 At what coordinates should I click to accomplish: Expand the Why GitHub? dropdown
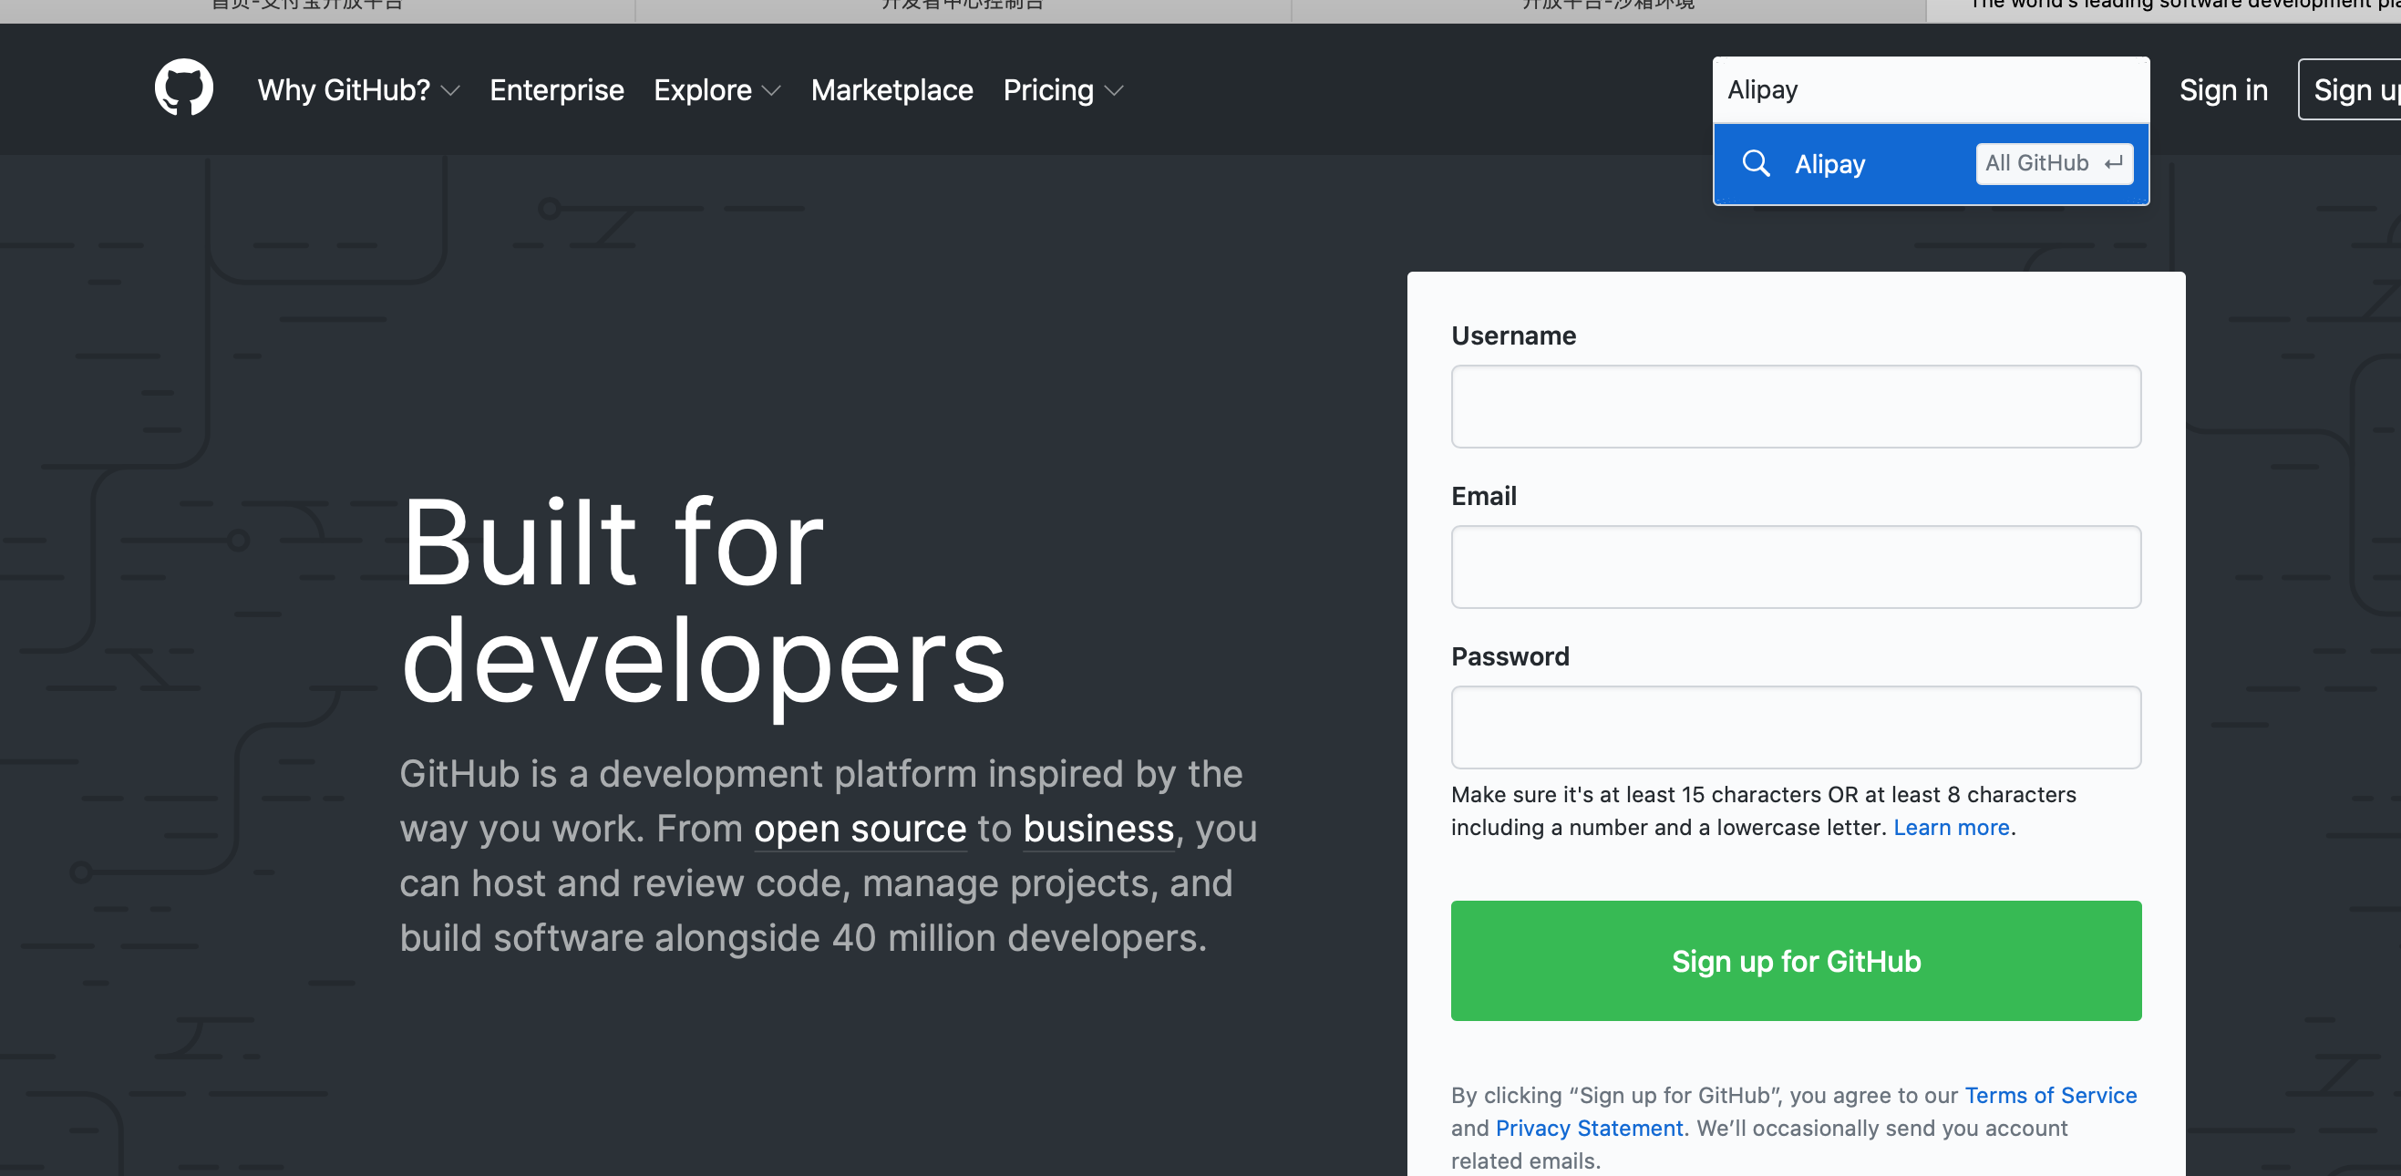[358, 90]
